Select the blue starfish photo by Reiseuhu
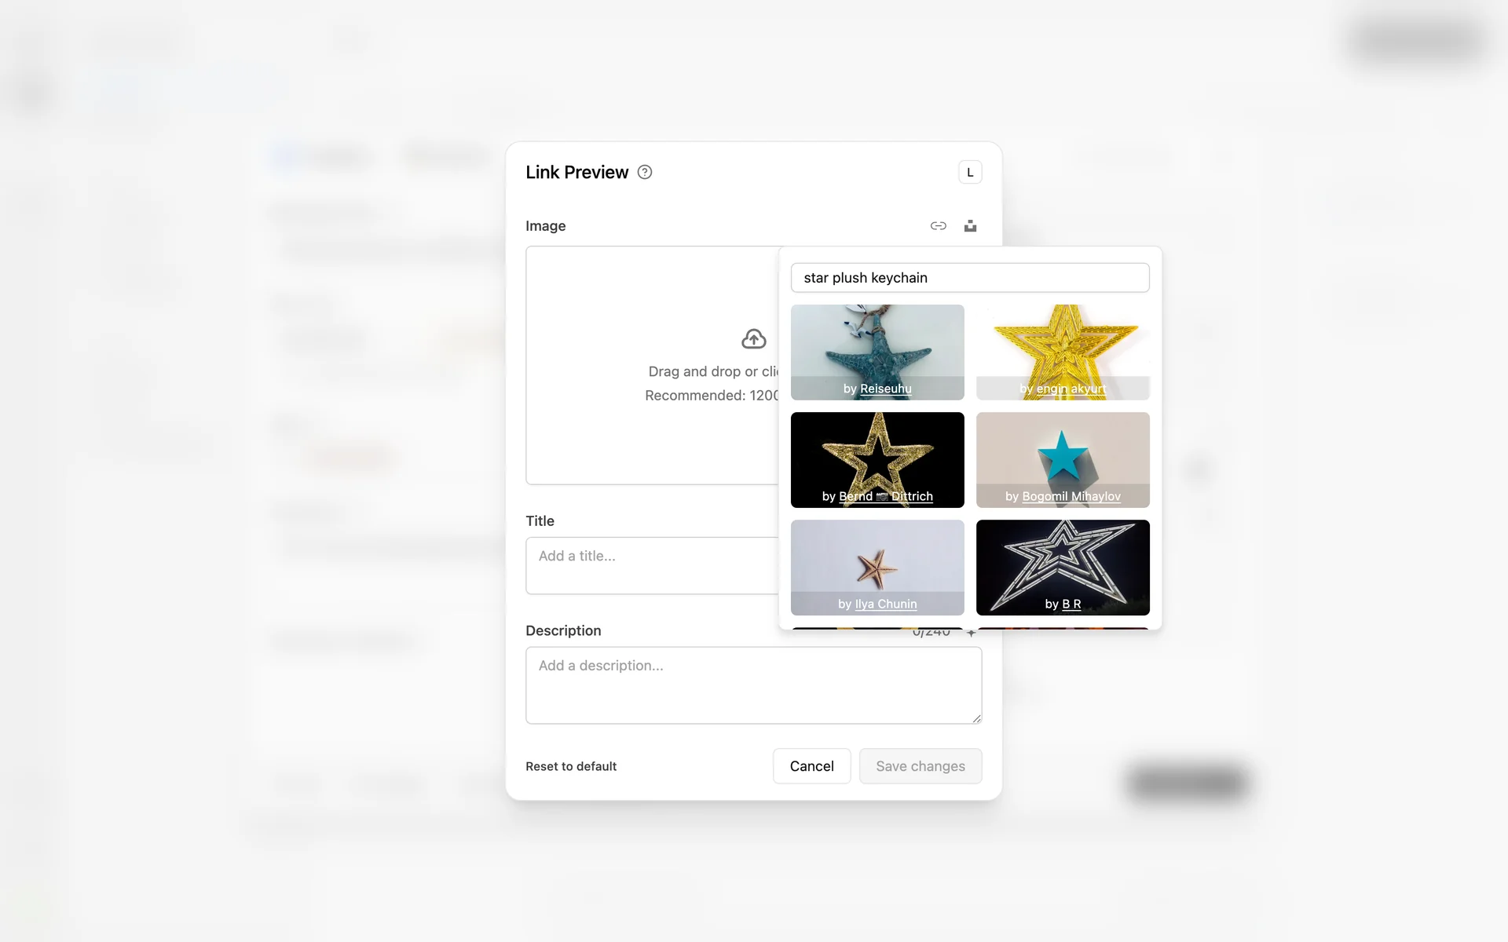Screen dimensions: 1508x942 [877, 345]
